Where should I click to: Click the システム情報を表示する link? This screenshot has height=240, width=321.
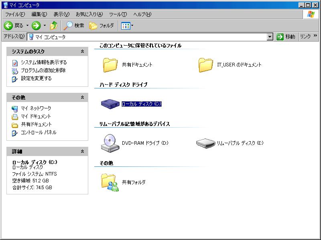click(x=44, y=62)
